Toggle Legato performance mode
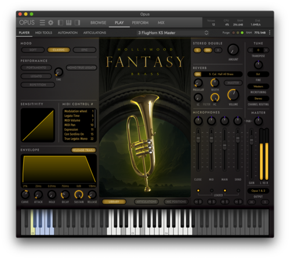290x259 pixels. (x=36, y=76)
